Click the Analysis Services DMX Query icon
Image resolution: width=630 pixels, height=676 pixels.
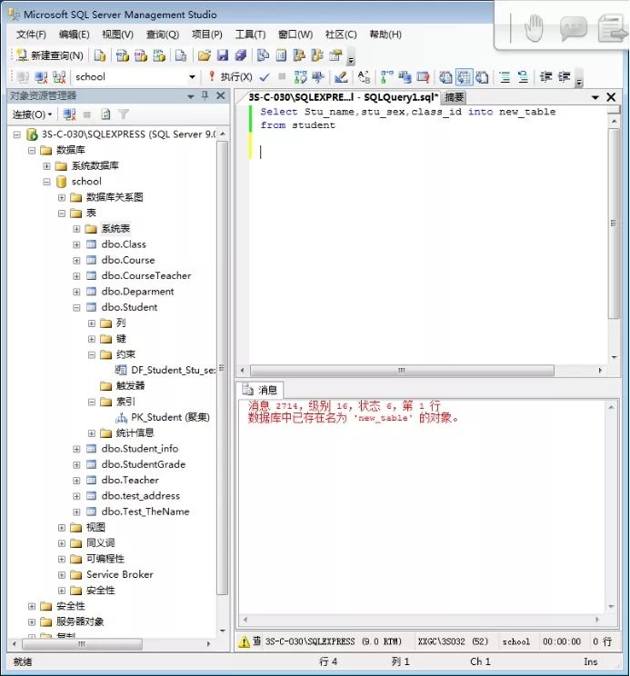click(x=141, y=55)
